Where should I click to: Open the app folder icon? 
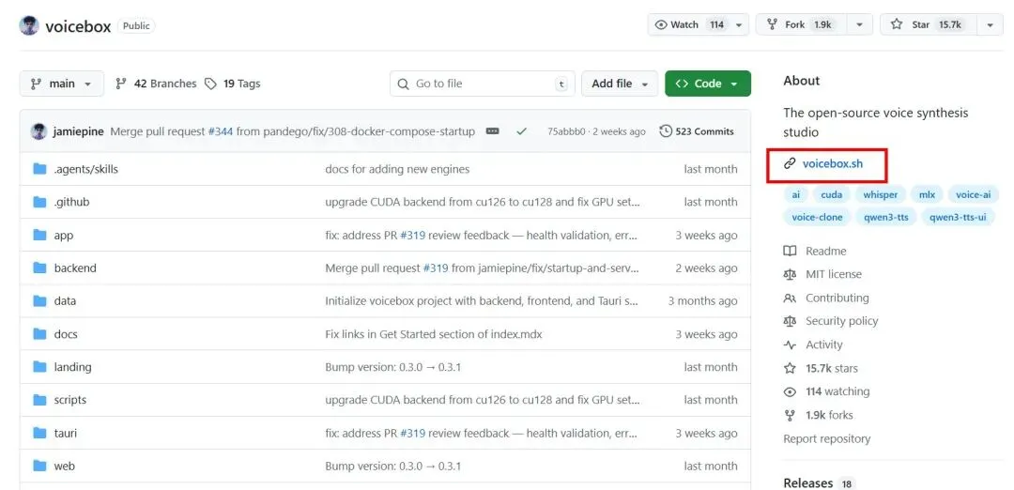40,236
